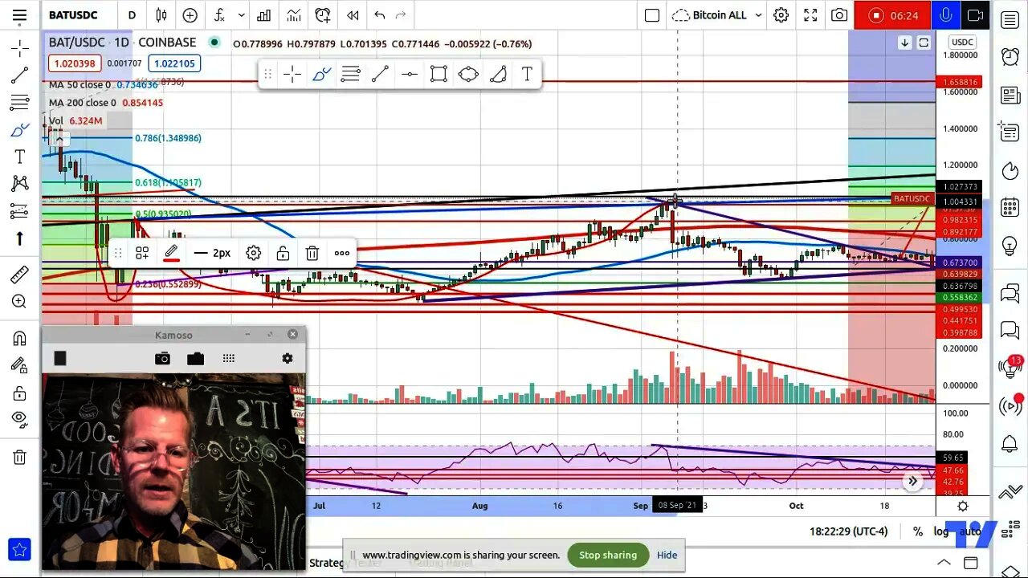The image size is (1028, 578).
Task: Open the financials bar chart icon
Action: [x=263, y=15]
